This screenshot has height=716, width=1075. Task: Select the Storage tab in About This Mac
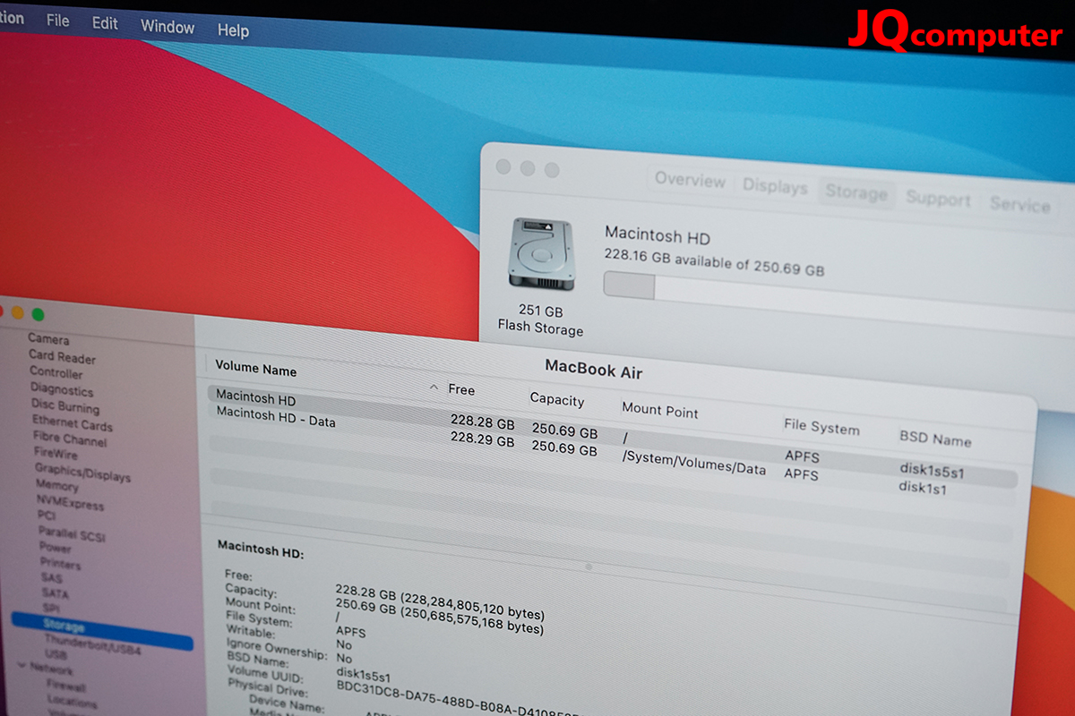(856, 192)
